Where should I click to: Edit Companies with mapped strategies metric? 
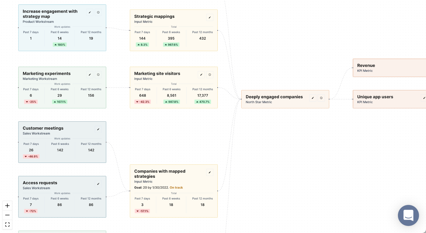[x=210, y=172]
